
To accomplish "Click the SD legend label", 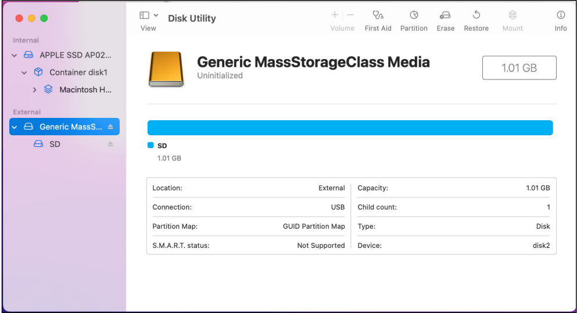I will [162, 146].
